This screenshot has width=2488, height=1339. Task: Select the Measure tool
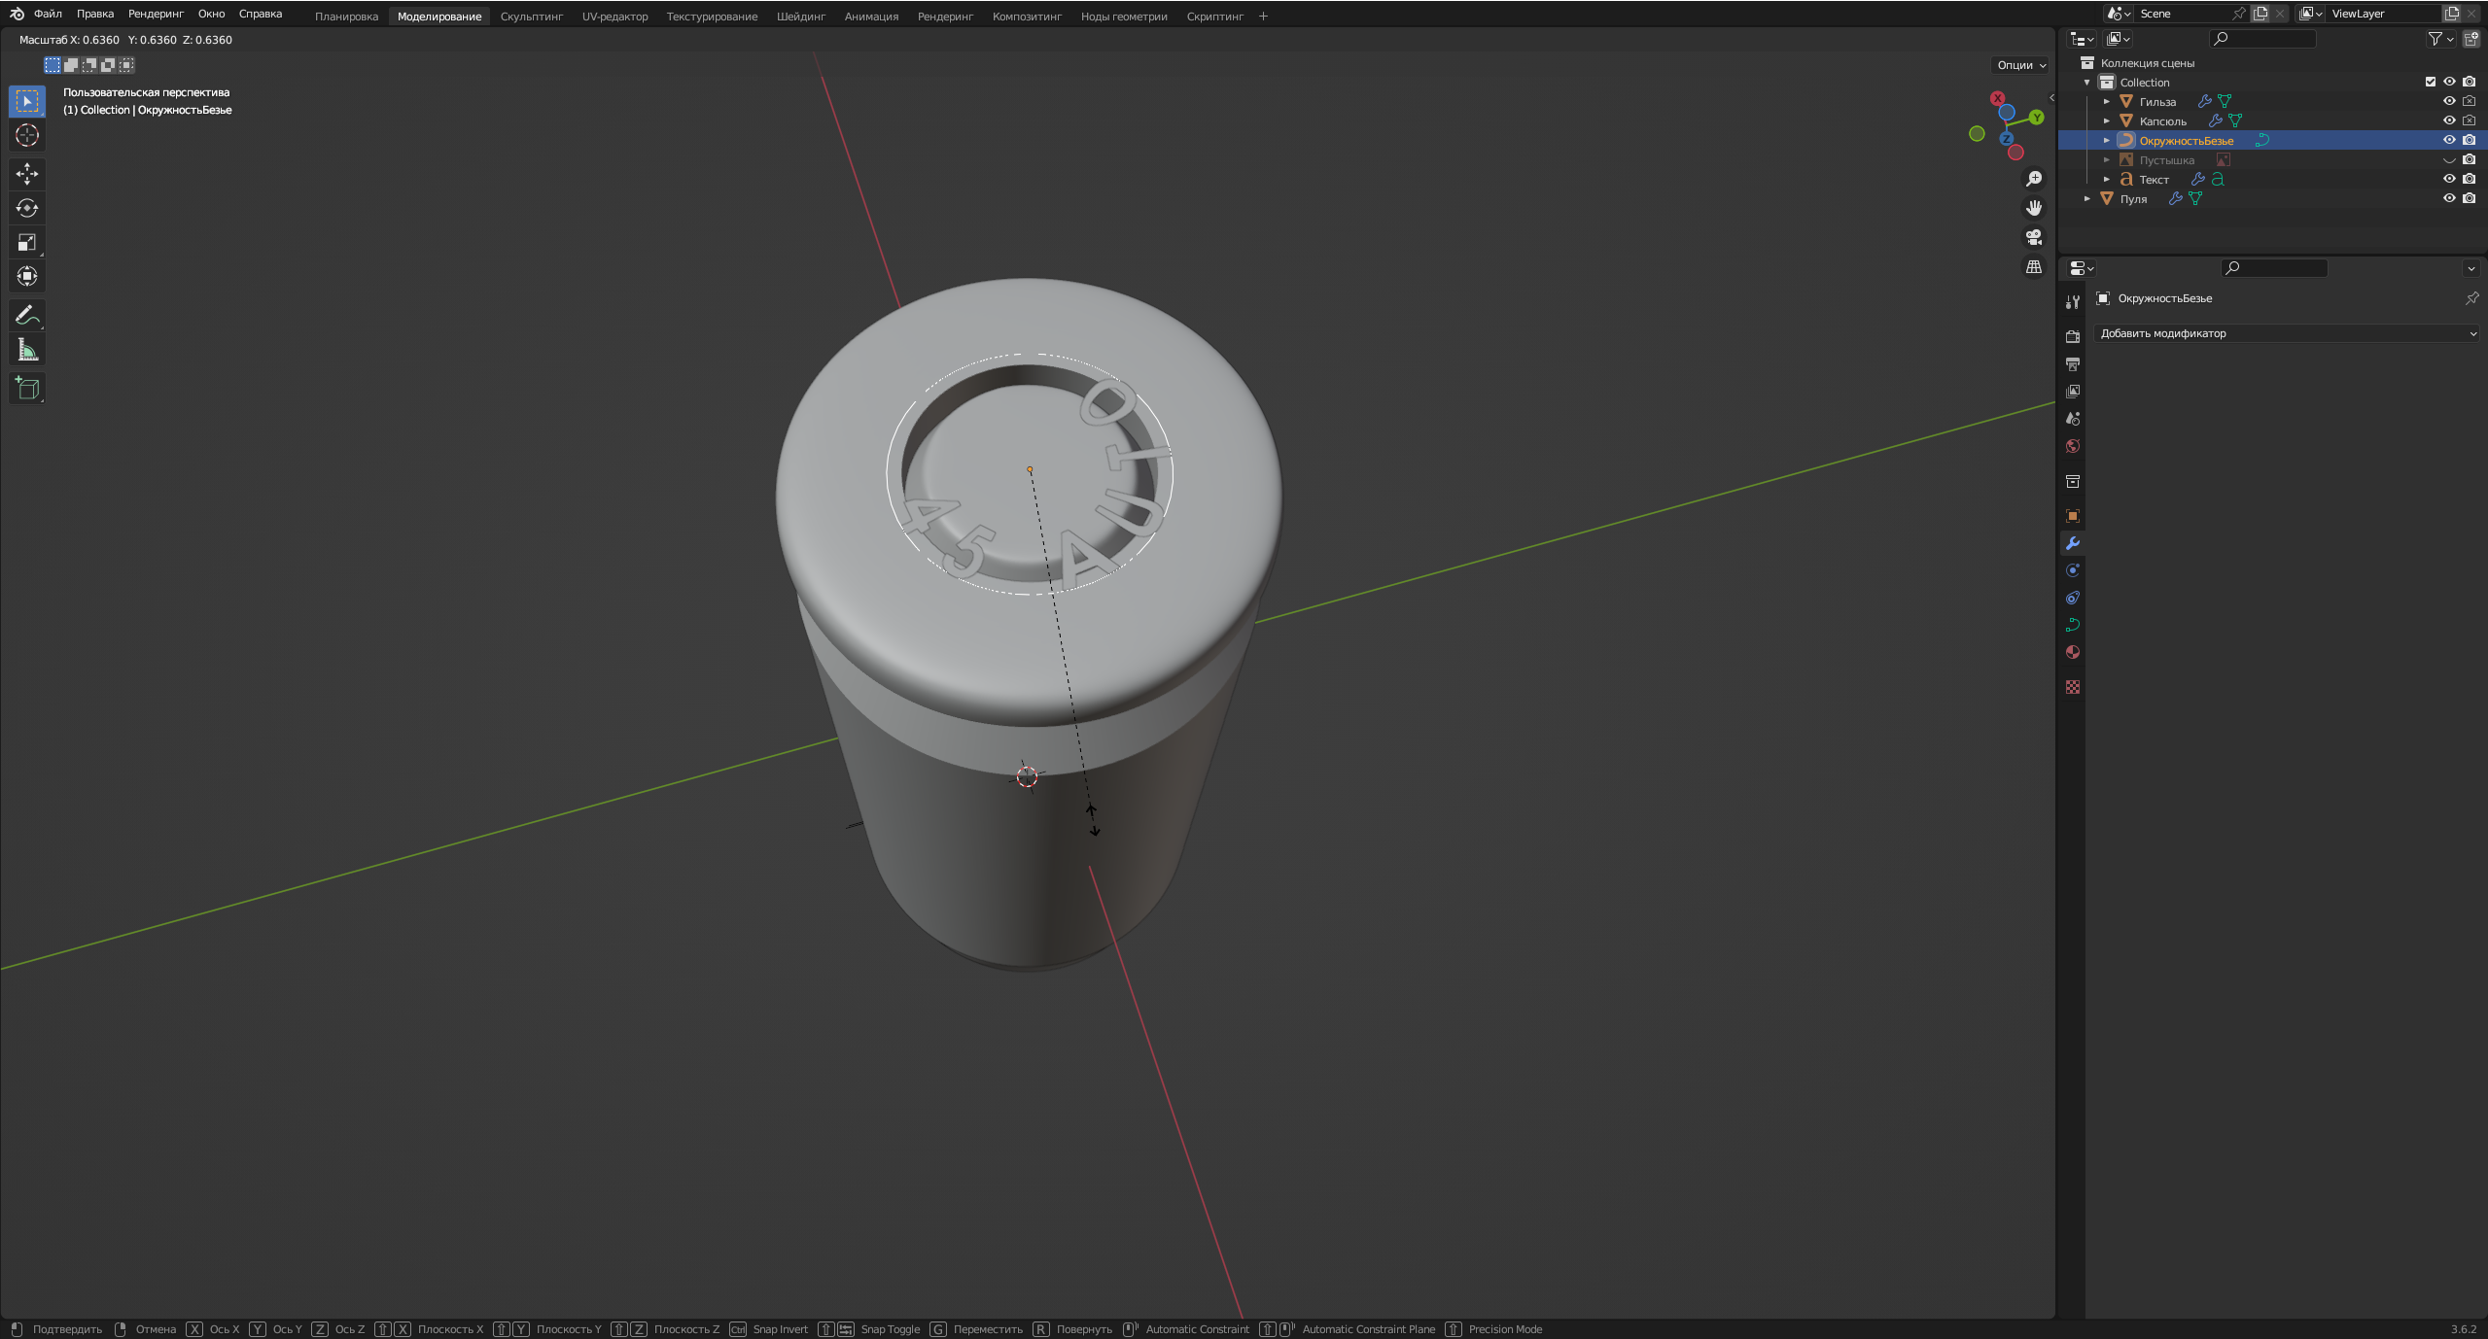pyautogui.click(x=27, y=350)
